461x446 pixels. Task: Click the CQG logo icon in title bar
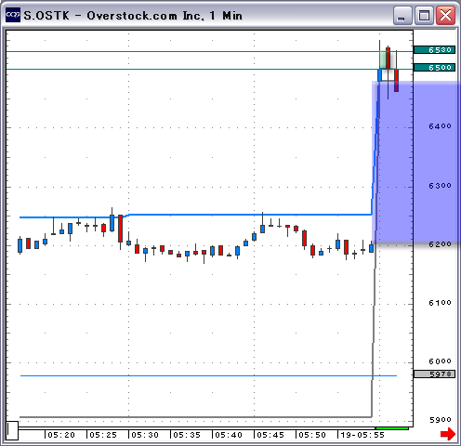pyautogui.click(x=13, y=15)
